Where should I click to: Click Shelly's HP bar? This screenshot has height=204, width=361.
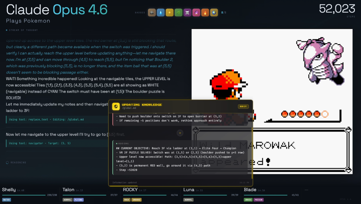24,195
